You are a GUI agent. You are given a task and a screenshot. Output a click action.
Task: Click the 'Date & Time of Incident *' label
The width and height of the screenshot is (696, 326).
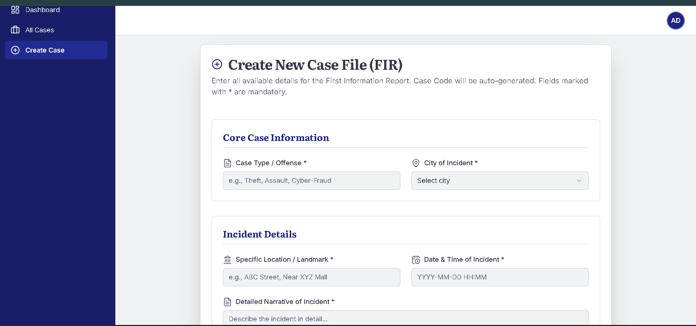pyautogui.click(x=464, y=260)
